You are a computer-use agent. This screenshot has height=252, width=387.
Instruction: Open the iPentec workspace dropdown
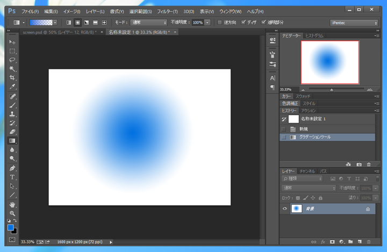[354, 23]
